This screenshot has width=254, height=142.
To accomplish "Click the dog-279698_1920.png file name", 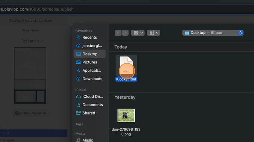I will pos(126,132).
